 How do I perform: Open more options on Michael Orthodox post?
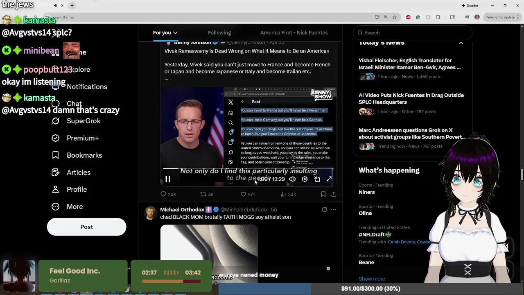pos(334,210)
